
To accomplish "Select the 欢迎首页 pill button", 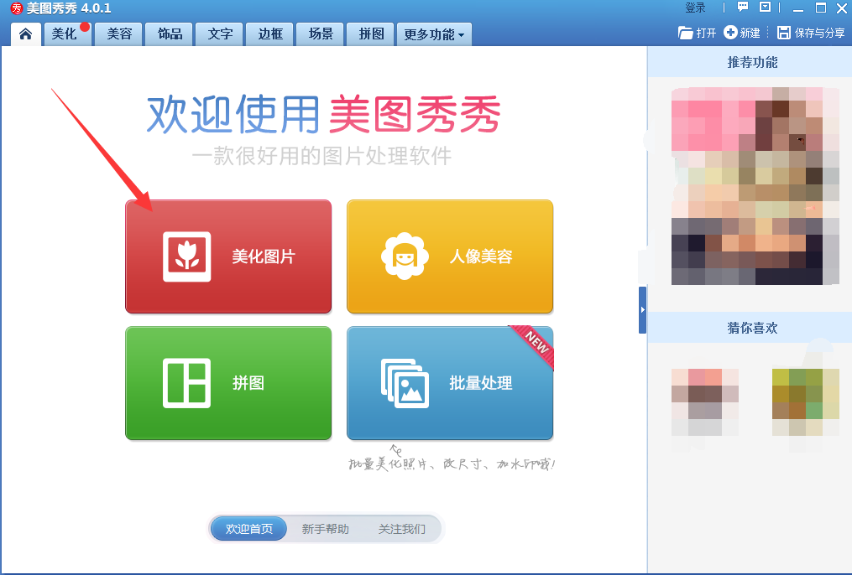I will pyautogui.click(x=248, y=529).
